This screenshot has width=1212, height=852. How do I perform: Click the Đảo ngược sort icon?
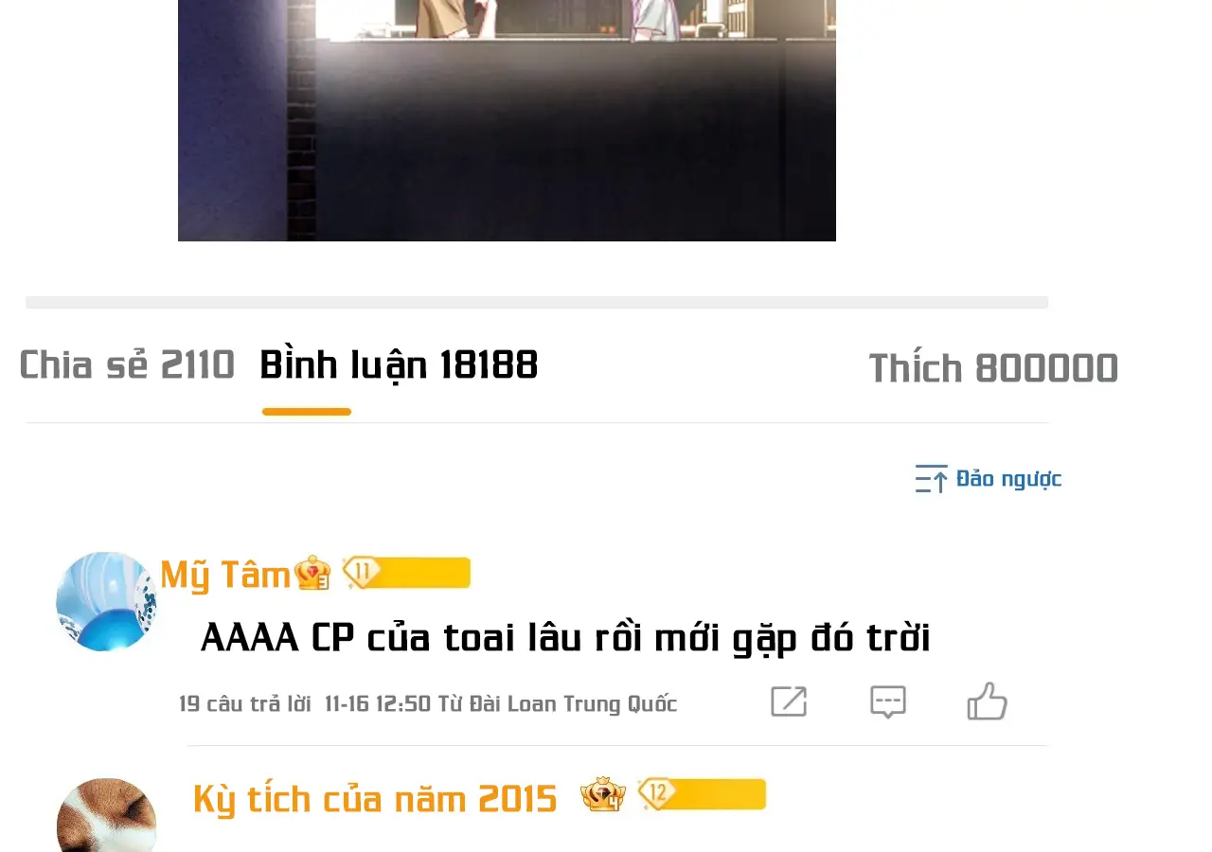click(x=932, y=479)
